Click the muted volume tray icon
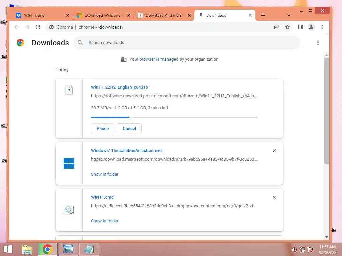This screenshot has height=256, width=342. pyautogui.click(x=294, y=250)
